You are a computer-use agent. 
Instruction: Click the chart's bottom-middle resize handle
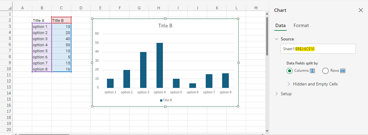point(165,106)
